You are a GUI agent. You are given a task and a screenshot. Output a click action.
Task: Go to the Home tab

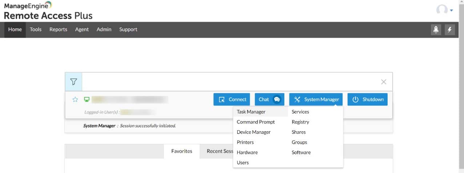pyautogui.click(x=15, y=29)
